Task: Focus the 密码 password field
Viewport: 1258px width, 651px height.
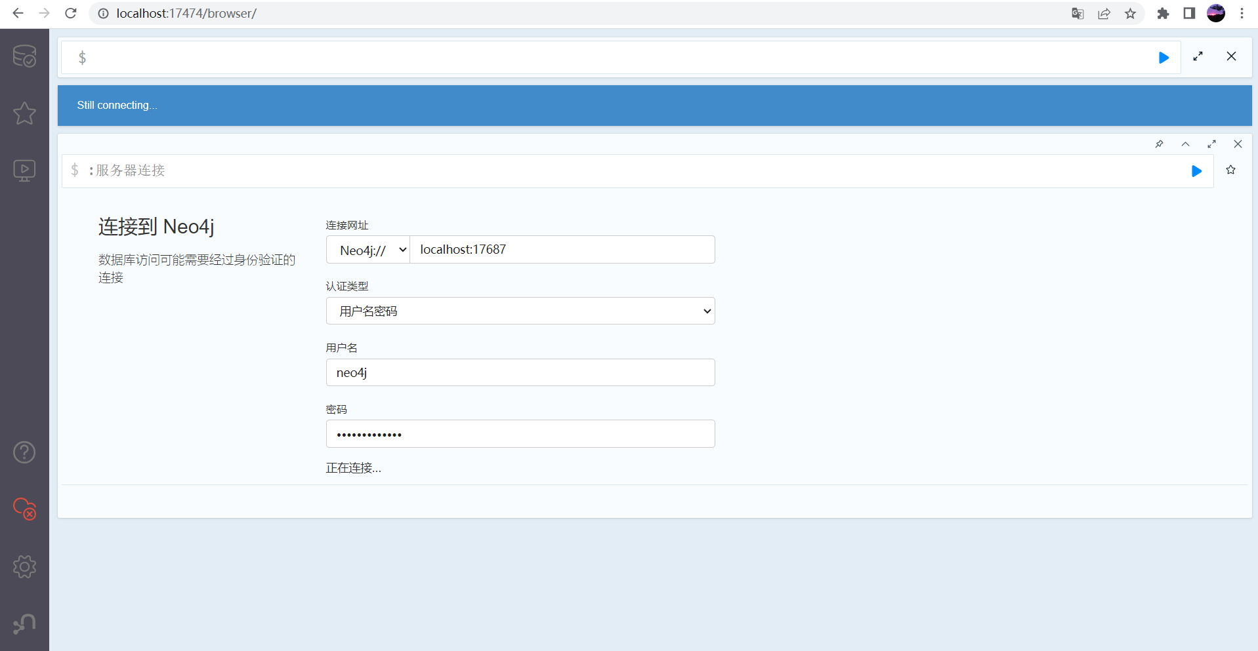Action: point(520,434)
